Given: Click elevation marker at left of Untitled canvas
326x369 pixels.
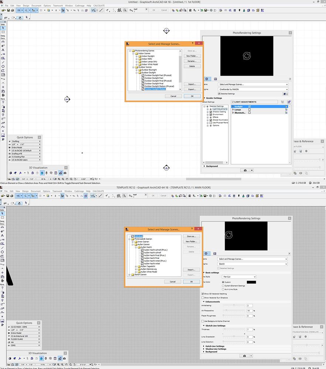Looking at the screenshot, I should [x=67, y=99].
